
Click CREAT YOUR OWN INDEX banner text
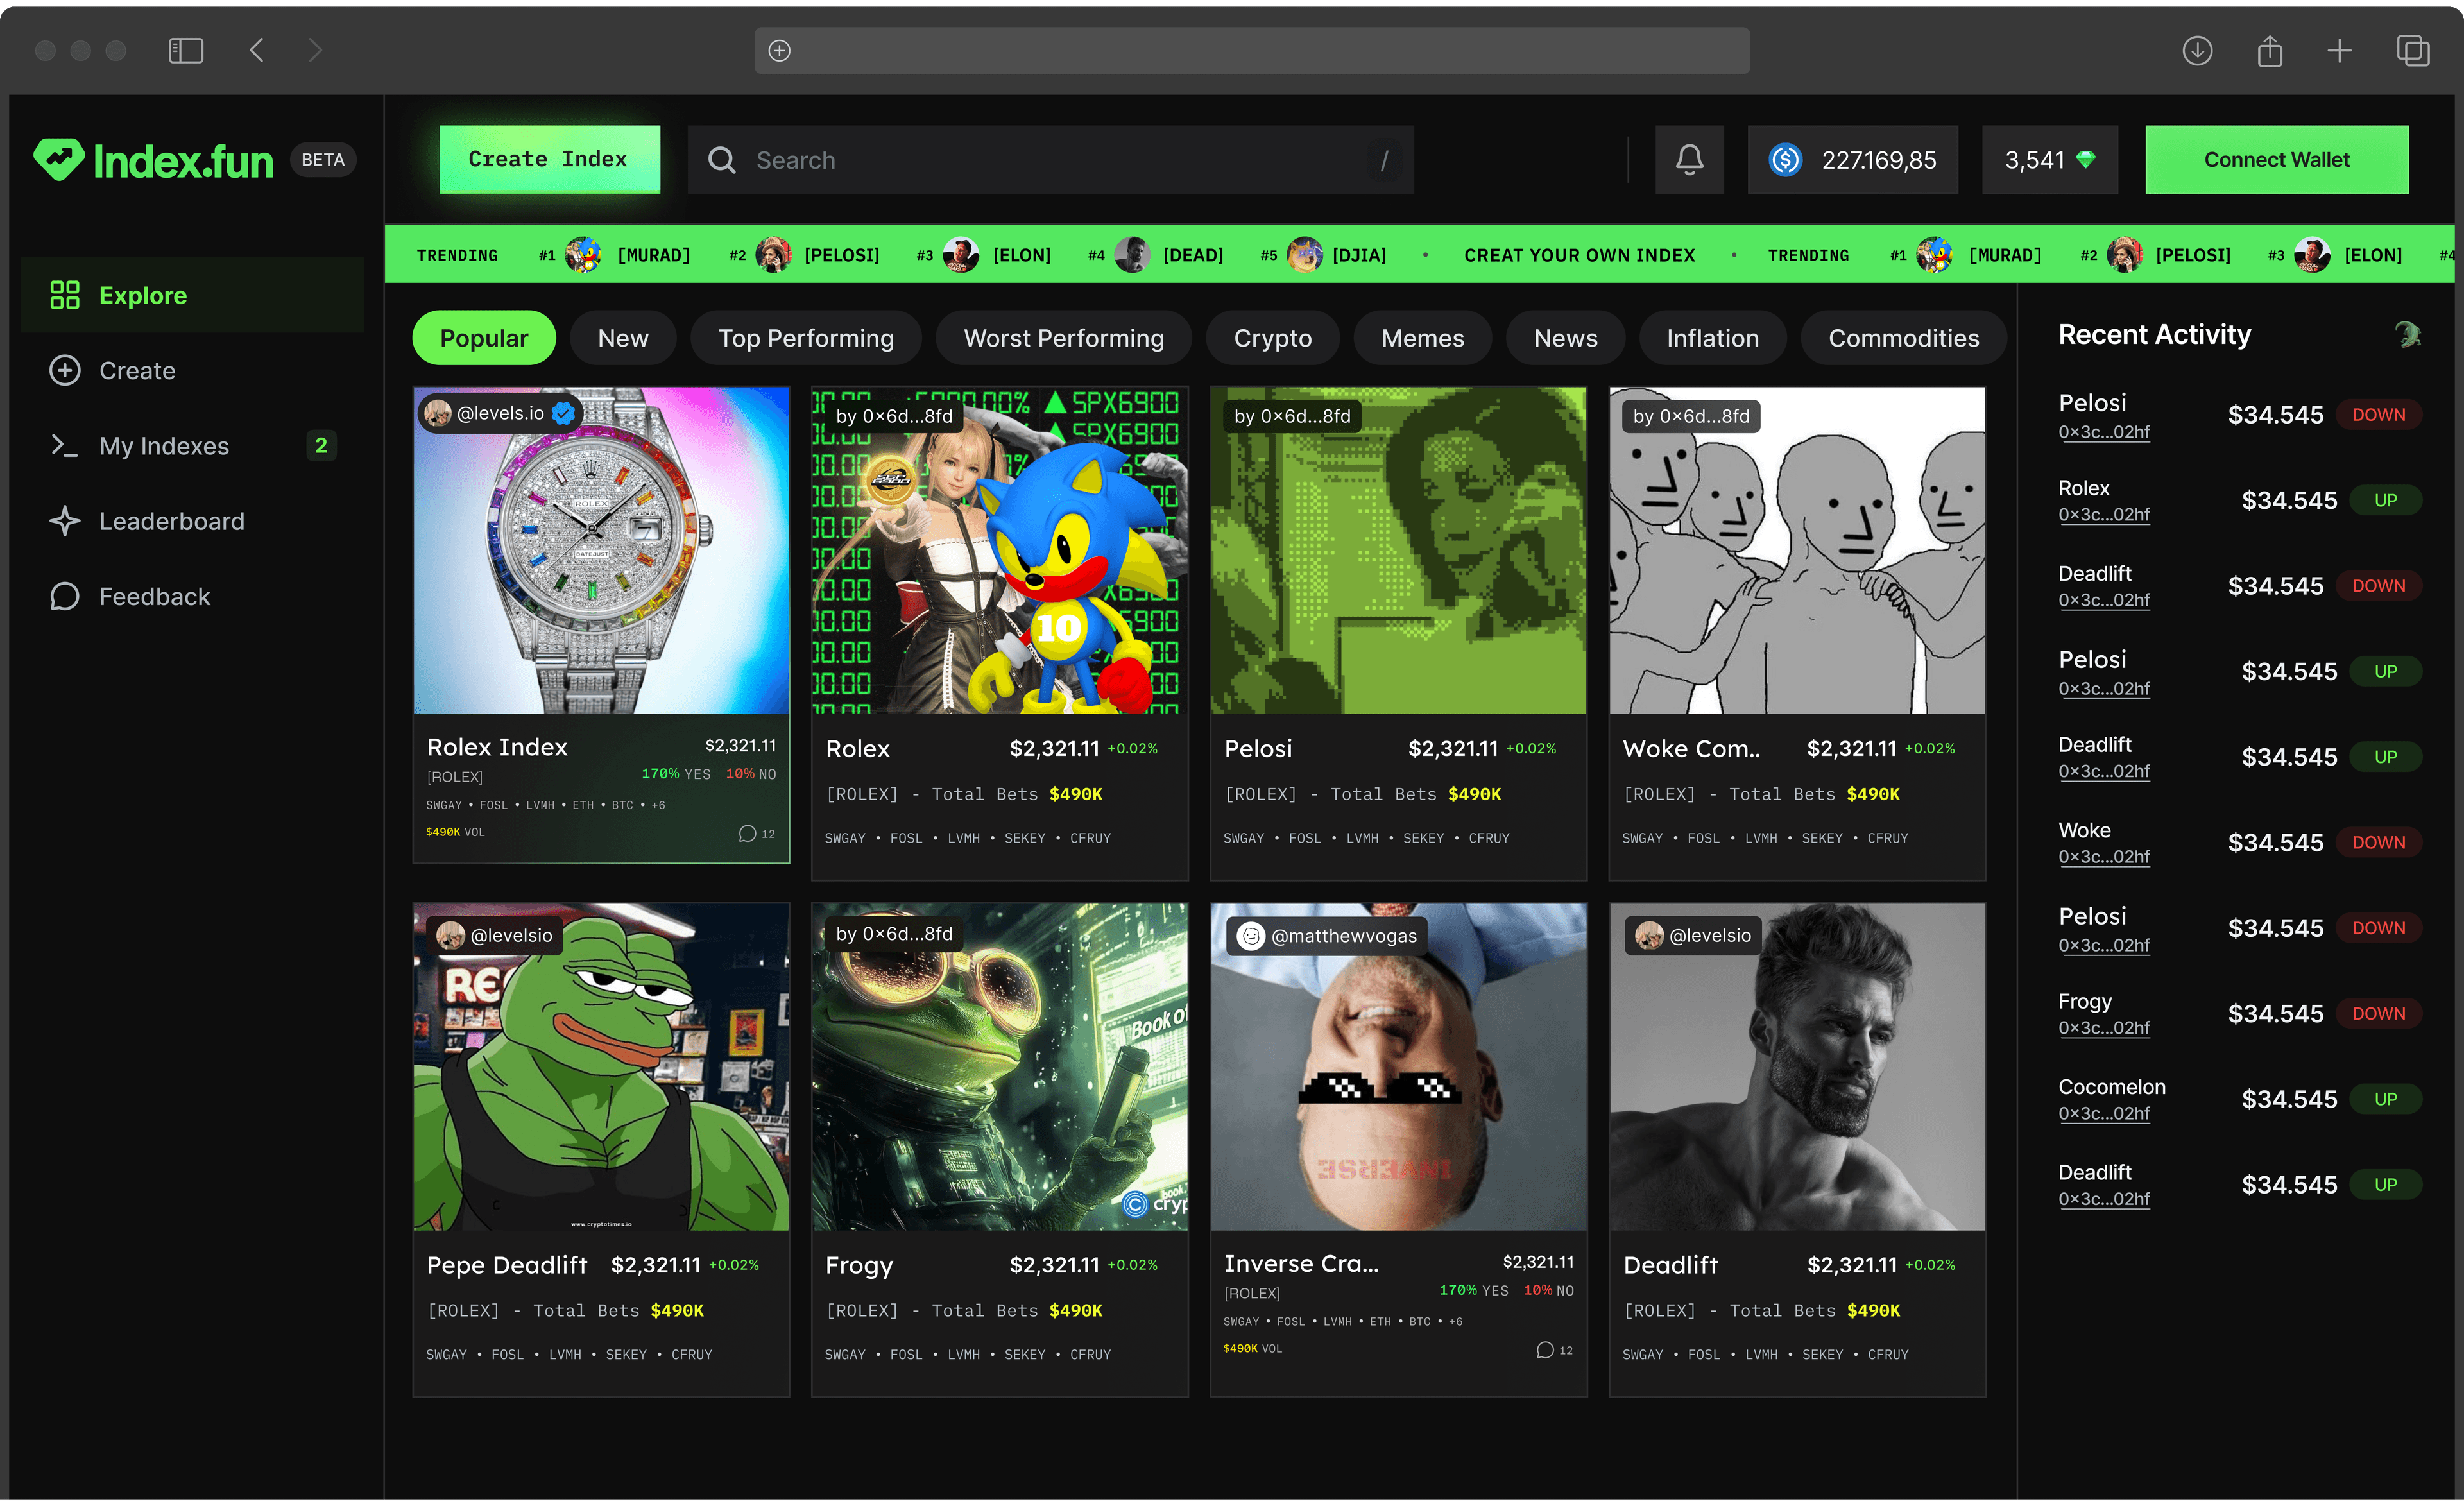pos(1580,255)
